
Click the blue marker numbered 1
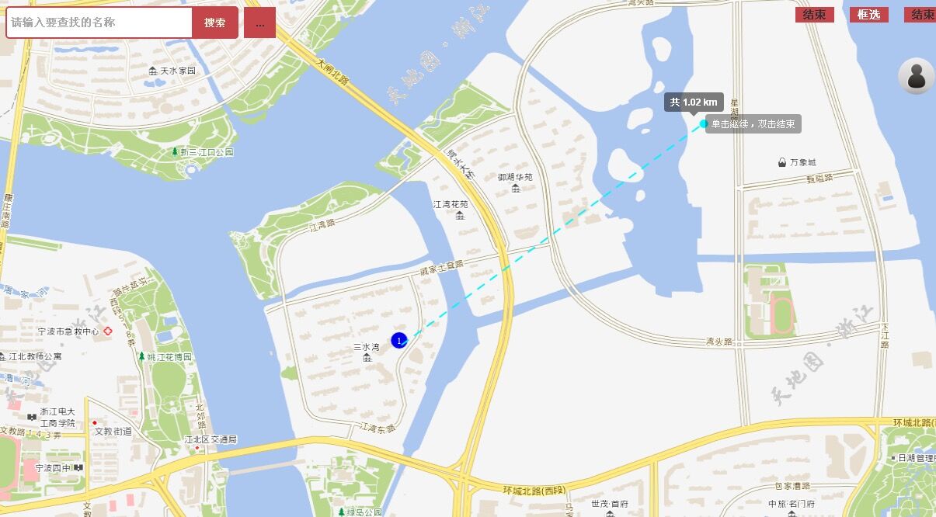point(399,341)
